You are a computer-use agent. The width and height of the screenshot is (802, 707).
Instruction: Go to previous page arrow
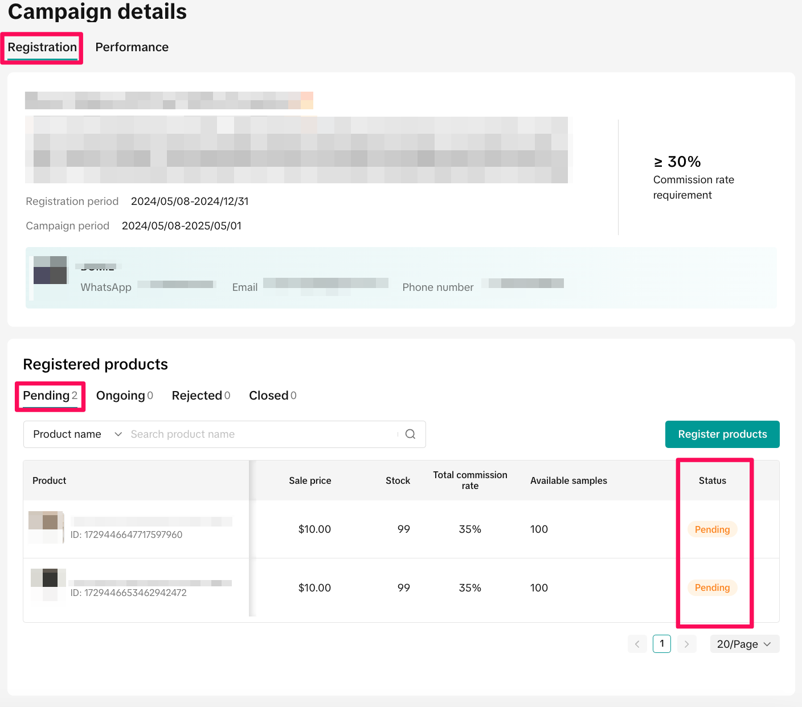coord(637,644)
